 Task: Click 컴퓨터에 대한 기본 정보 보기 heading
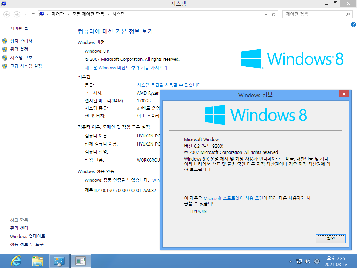pos(115,31)
